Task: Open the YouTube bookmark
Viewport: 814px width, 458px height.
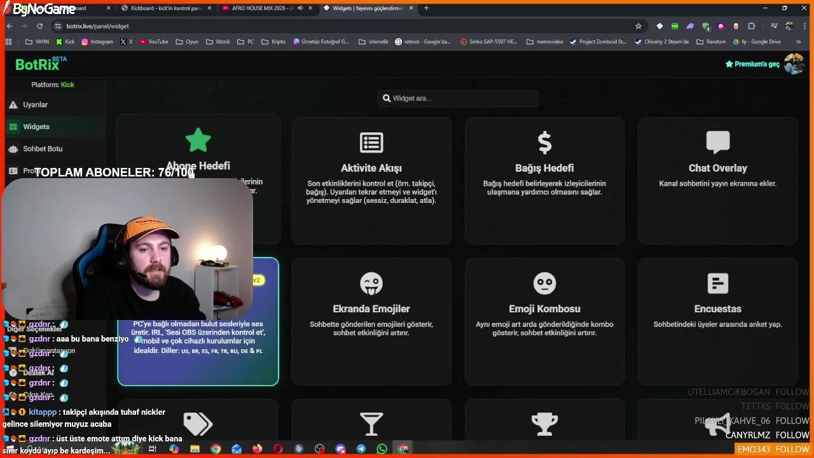Action: (153, 42)
